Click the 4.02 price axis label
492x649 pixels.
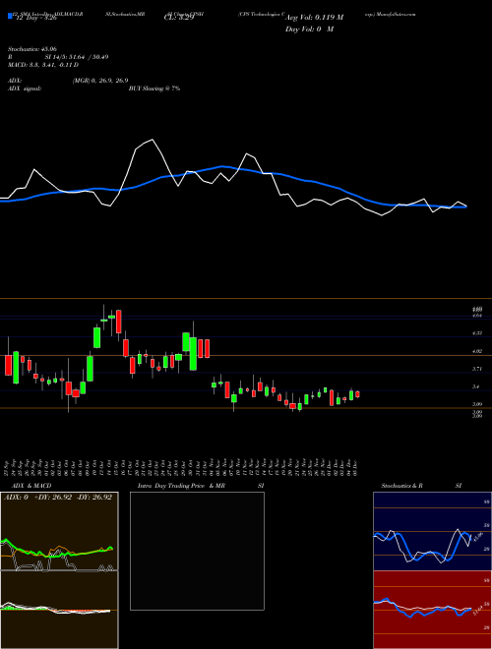point(477,351)
